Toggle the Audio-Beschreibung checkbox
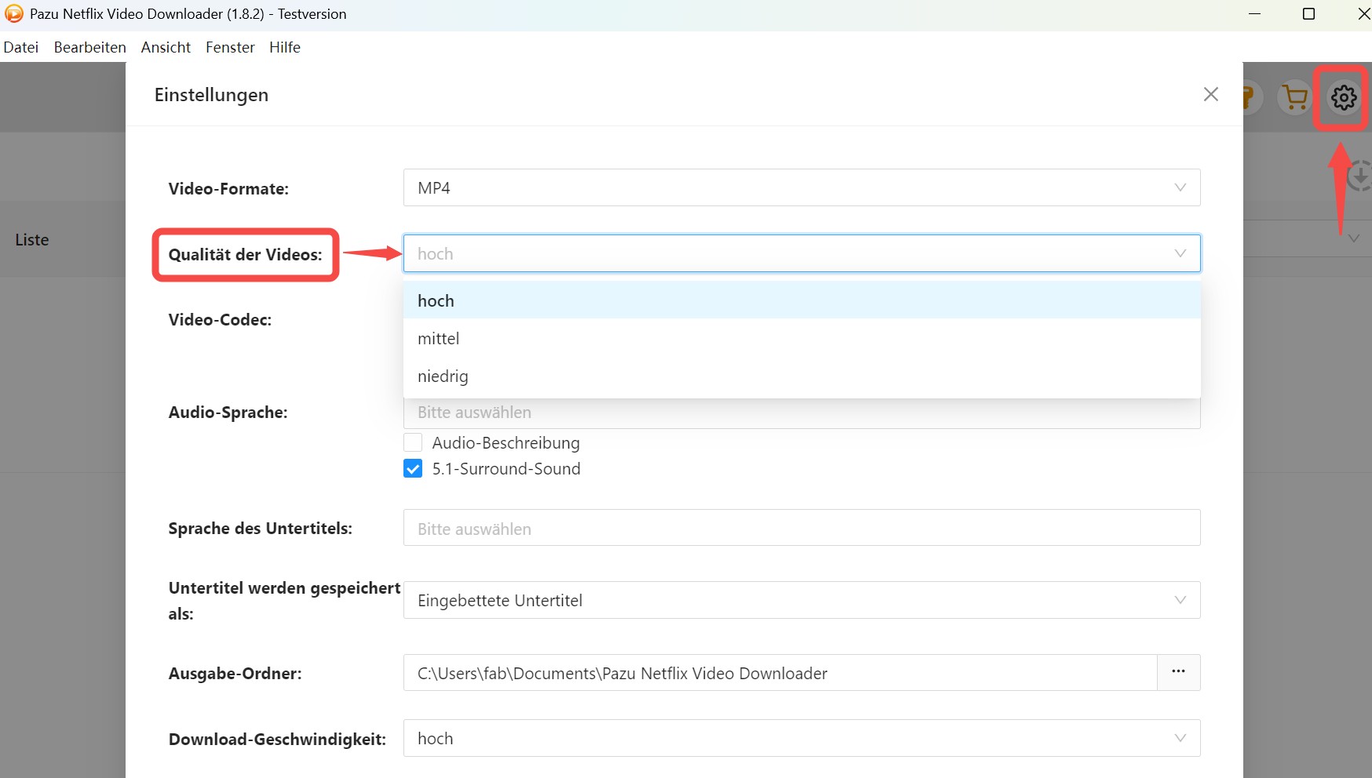Image resolution: width=1372 pixels, height=778 pixels. pos(413,442)
